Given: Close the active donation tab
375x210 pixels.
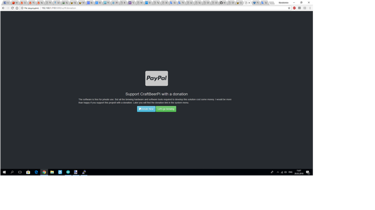Looking at the screenshot, I should [x=249, y=3].
